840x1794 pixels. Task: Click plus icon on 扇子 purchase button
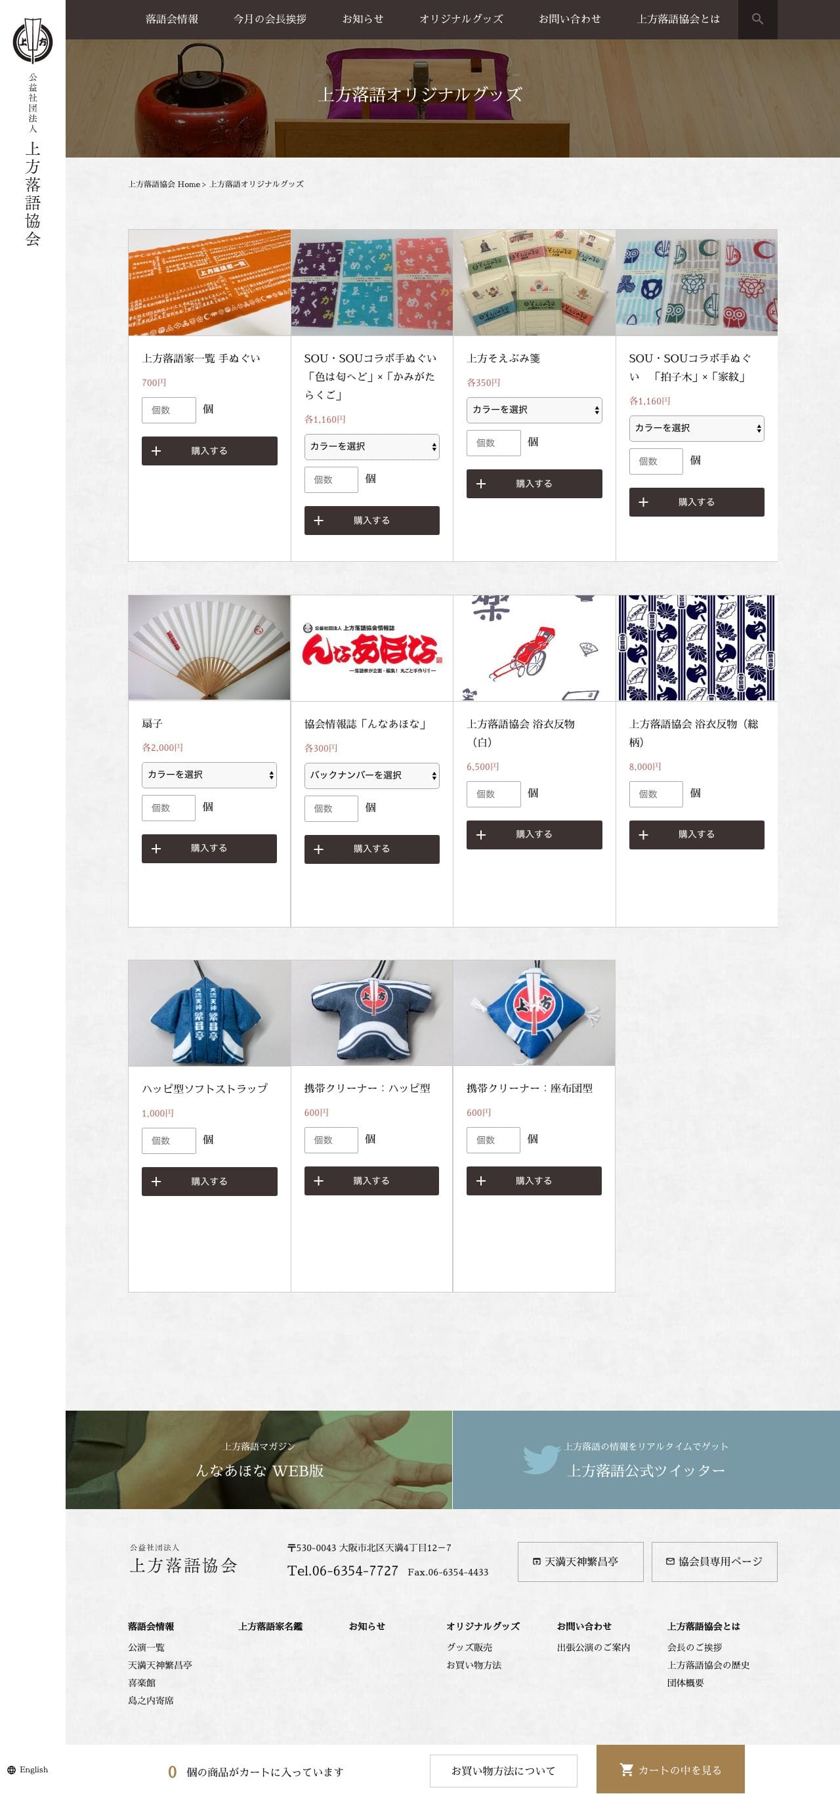pyautogui.click(x=156, y=848)
